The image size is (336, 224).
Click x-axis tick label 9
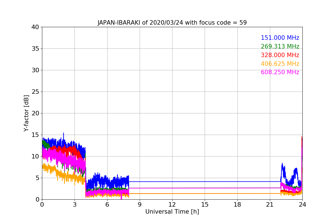click(x=140, y=204)
